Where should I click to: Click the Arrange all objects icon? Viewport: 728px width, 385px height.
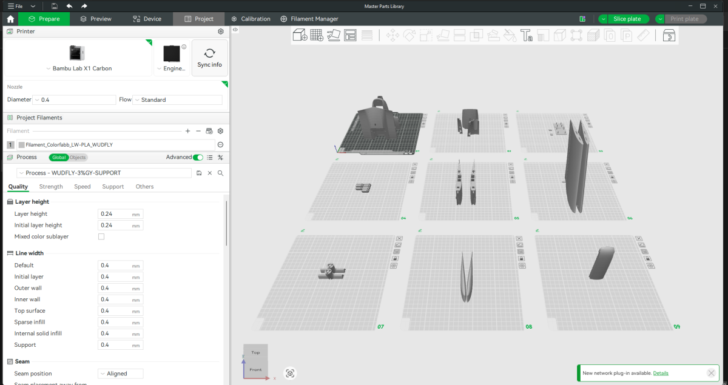point(350,35)
